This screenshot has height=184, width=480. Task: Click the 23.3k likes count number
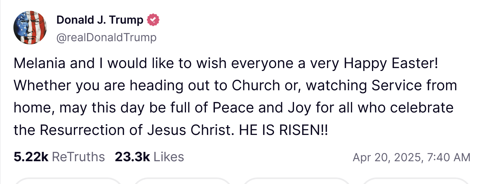132,157
